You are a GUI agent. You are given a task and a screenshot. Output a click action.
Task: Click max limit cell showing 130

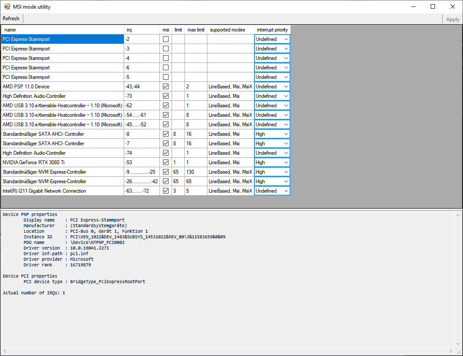196,172
